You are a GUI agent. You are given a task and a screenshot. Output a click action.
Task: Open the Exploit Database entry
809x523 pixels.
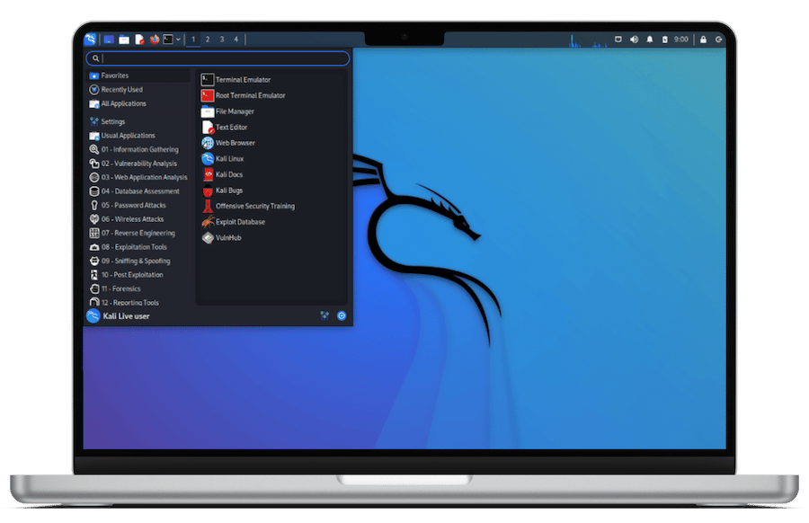click(271, 222)
